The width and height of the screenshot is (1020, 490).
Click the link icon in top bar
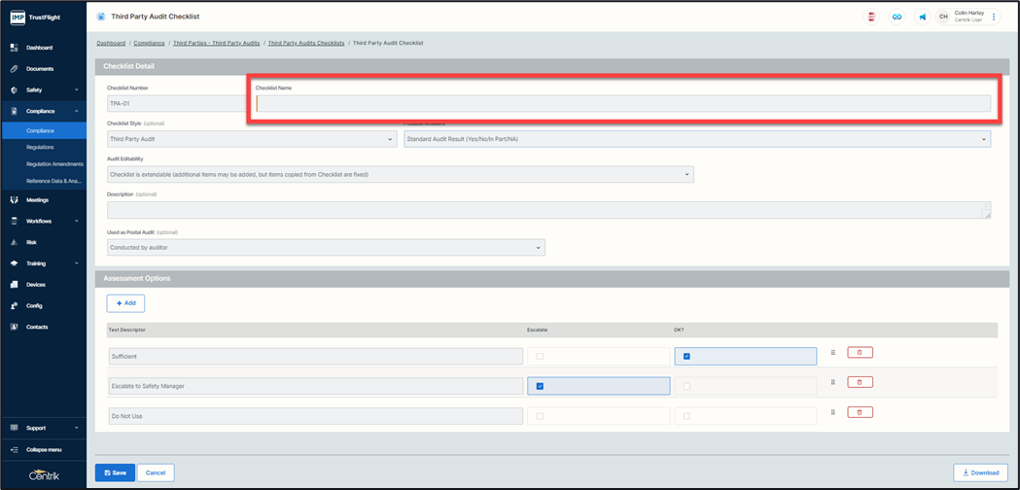[897, 17]
